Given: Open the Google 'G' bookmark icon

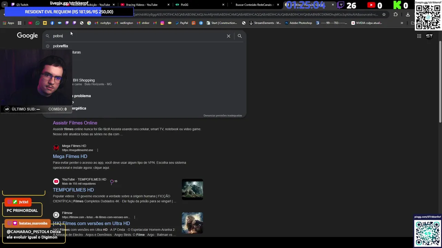Looking at the screenshot, I should (x=89, y=23).
